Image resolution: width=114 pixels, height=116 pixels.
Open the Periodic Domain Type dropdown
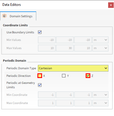73,68
